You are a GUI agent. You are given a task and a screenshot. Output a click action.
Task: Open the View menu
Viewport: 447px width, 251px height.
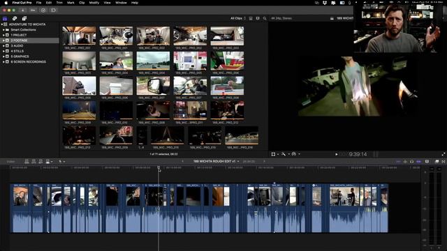coord(107,3)
